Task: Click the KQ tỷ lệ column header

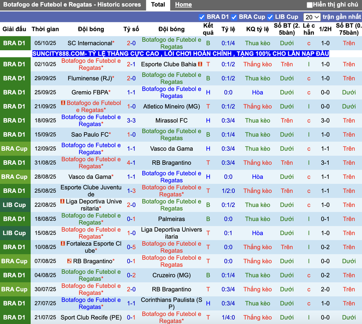Action: [257, 29]
